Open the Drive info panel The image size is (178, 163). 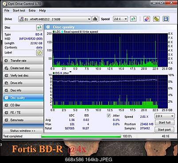click(x=23, y=83)
